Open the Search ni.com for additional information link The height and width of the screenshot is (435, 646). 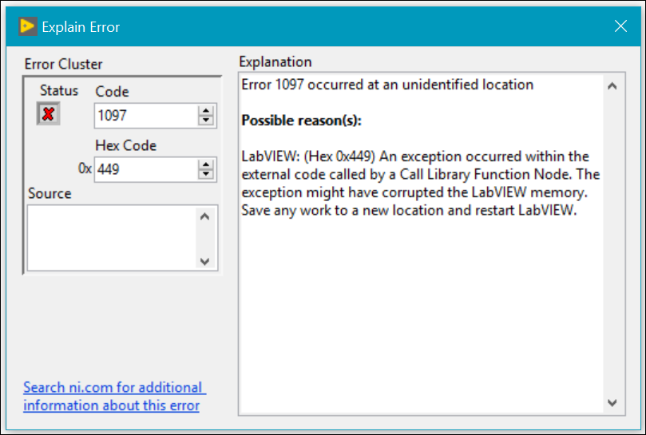click(114, 396)
